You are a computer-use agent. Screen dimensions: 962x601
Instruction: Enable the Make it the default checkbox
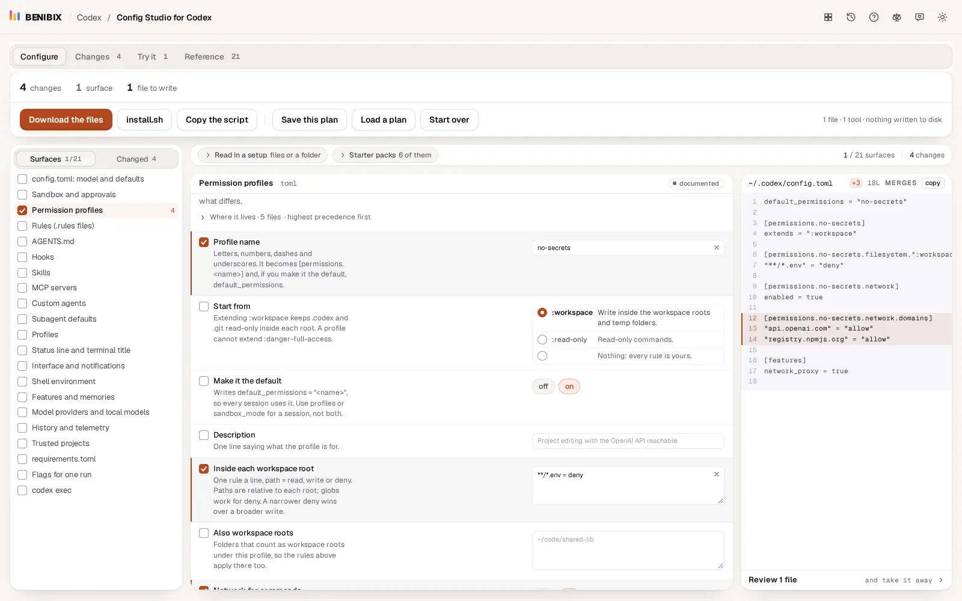[x=204, y=381]
